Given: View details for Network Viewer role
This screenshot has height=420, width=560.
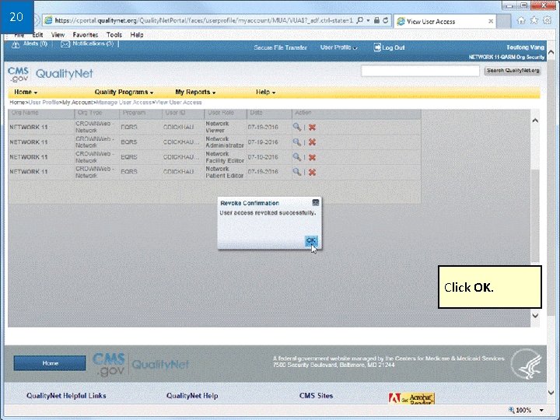Looking at the screenshot, I should (297, 127).
